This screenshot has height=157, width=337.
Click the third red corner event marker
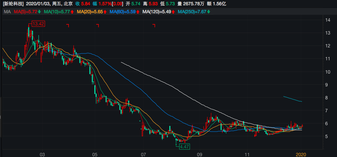[x=154, y=25]
